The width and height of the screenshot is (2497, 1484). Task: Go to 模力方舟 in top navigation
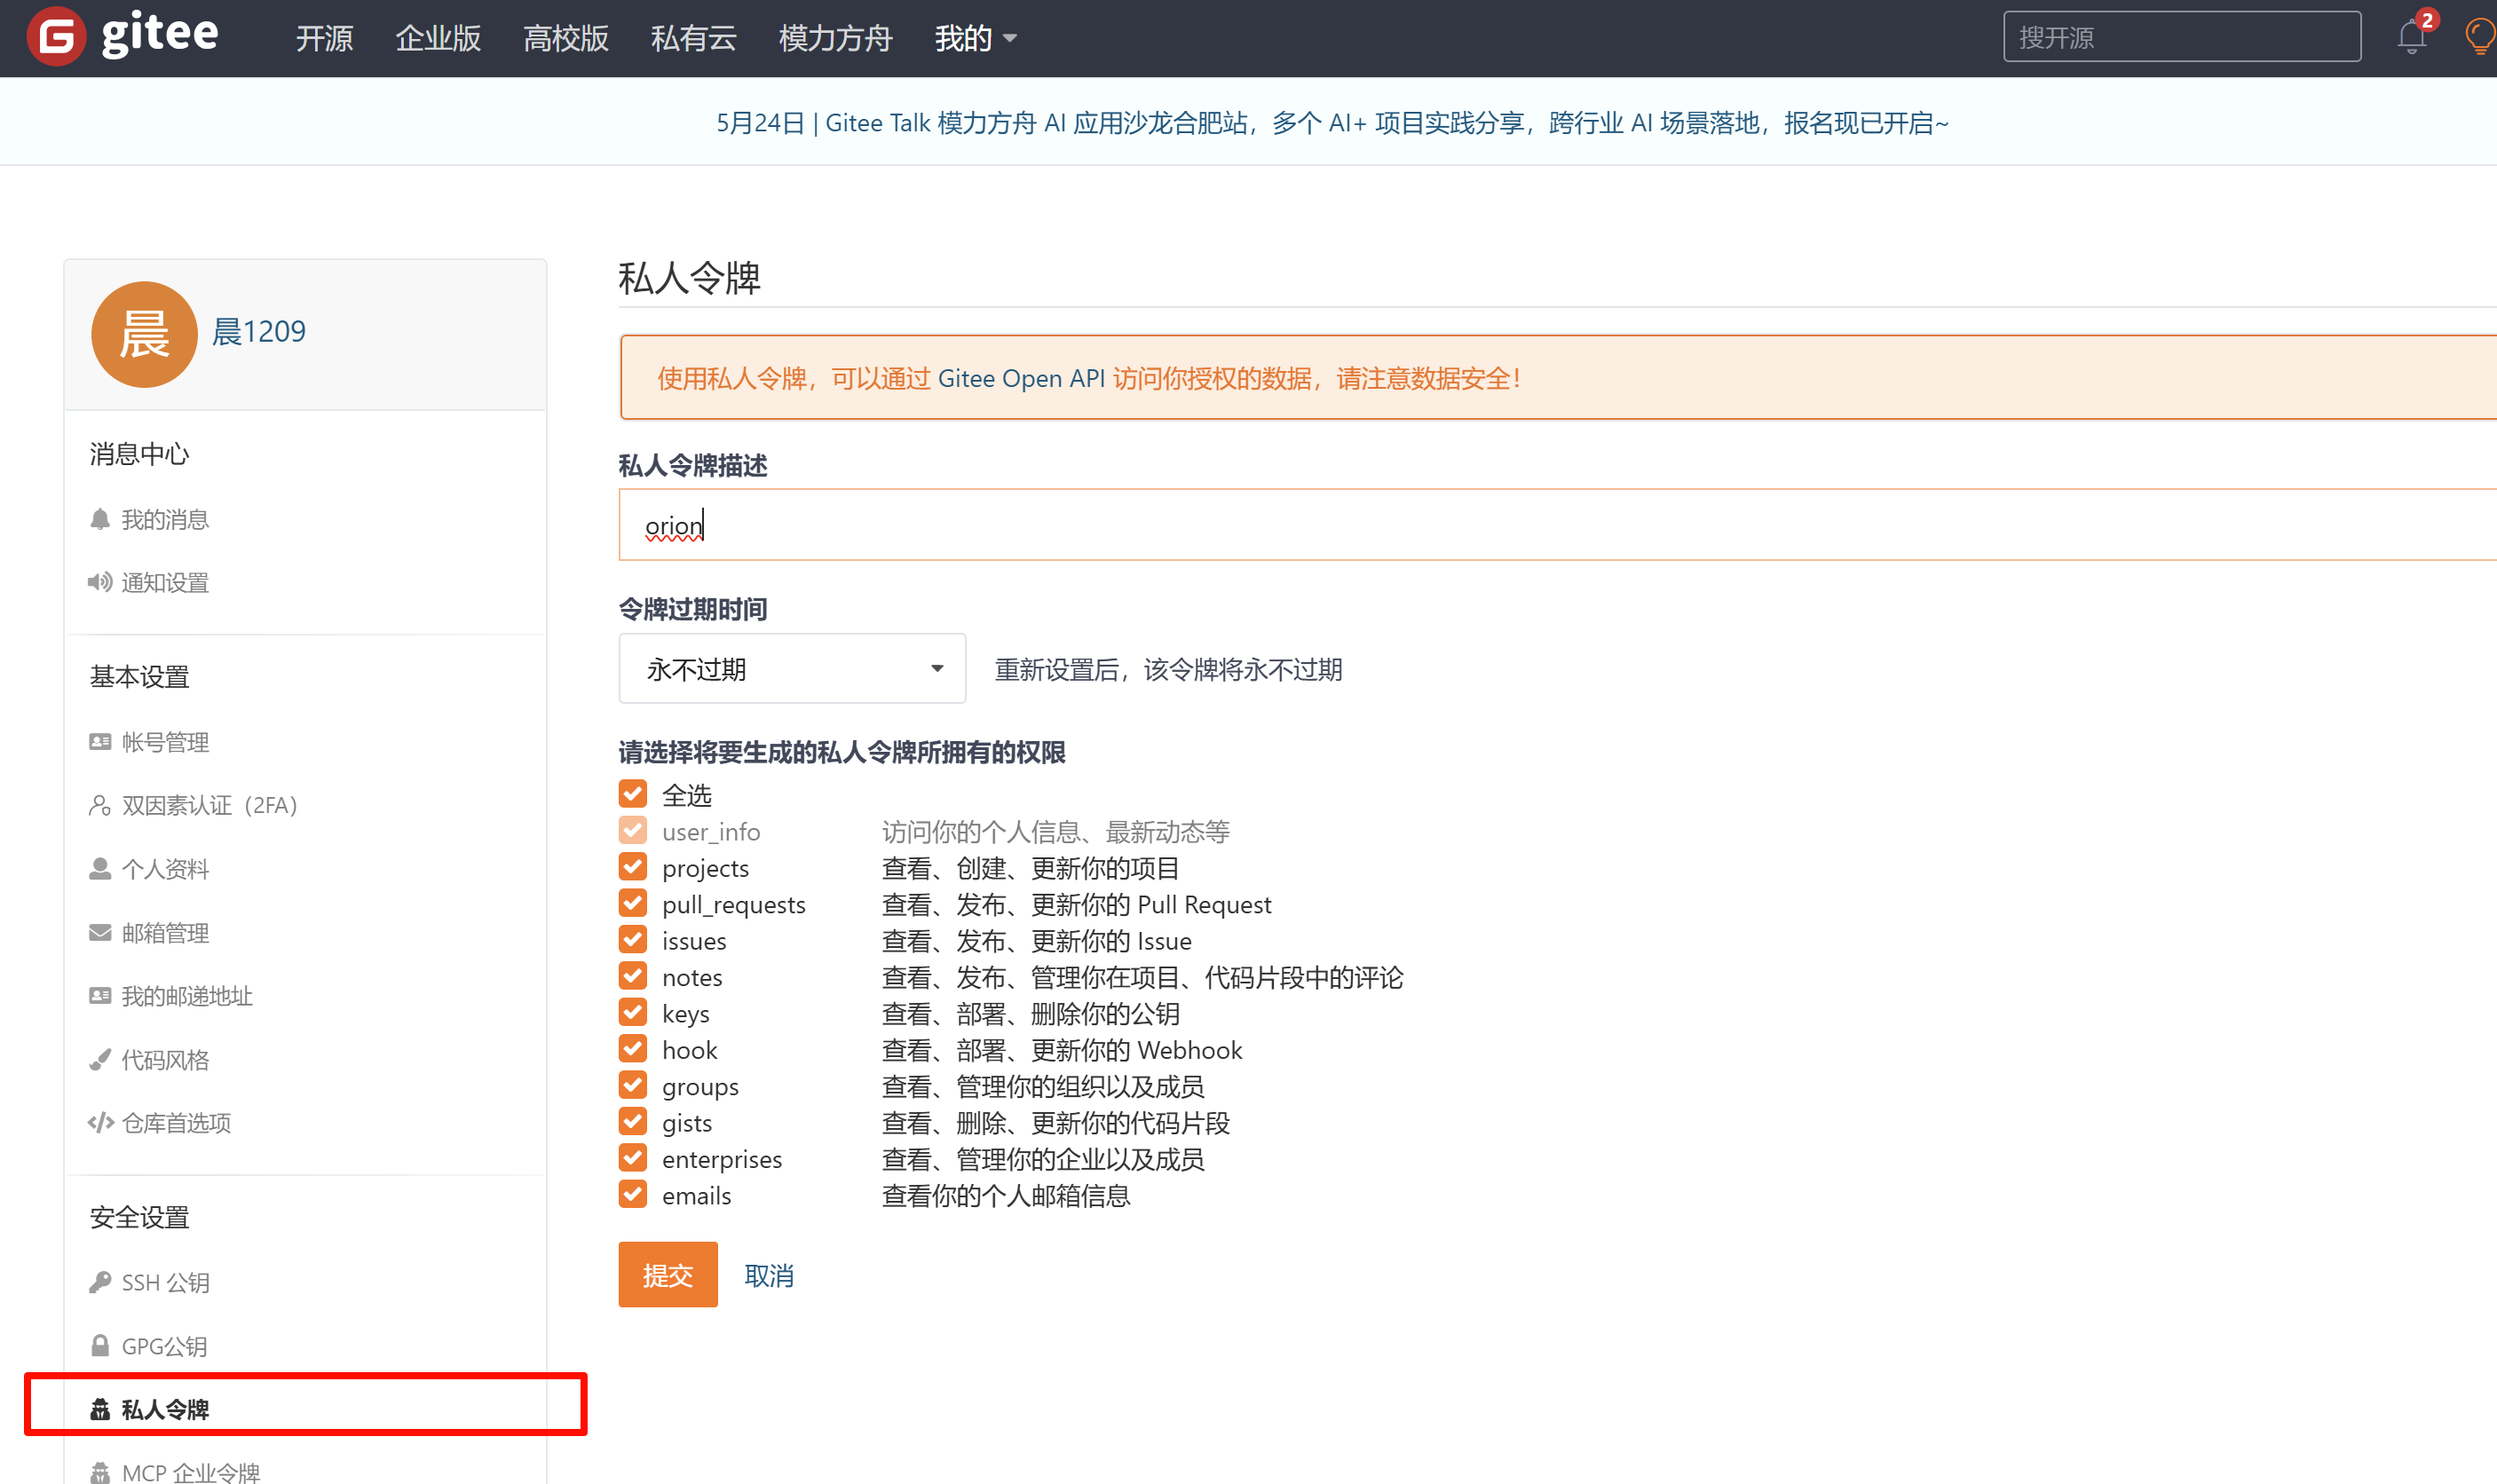[x=835, y=38]
